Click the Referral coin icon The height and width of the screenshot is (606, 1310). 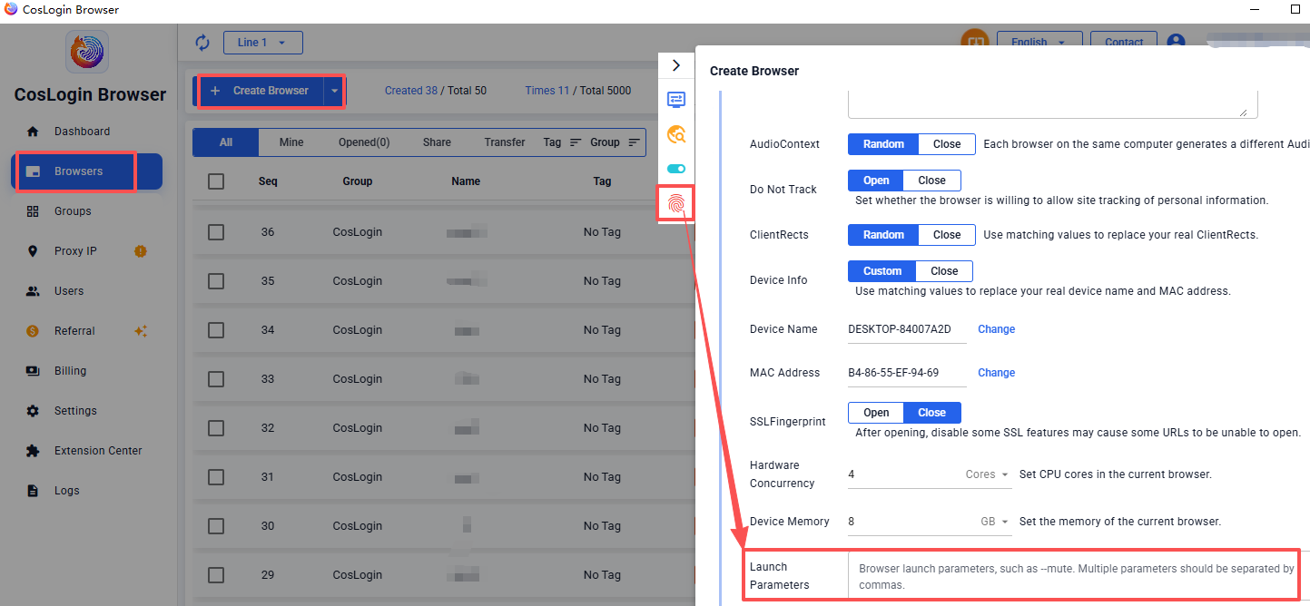(x=33, y=331)
